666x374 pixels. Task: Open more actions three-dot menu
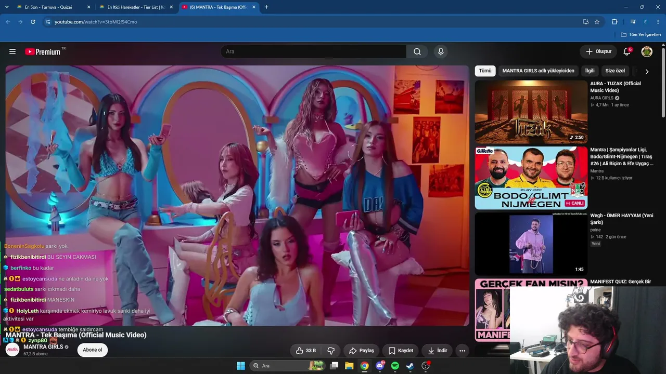click(462, 351)
